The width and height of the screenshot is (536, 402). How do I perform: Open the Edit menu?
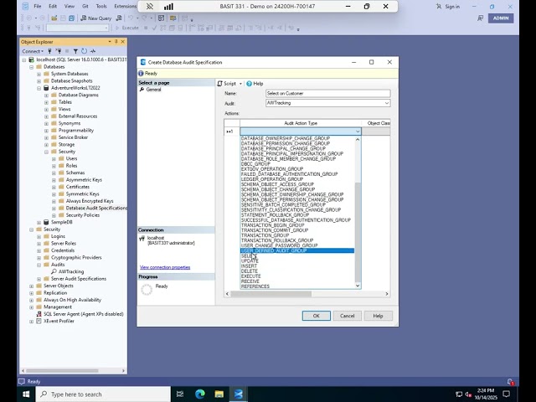[x=53, y=6]
